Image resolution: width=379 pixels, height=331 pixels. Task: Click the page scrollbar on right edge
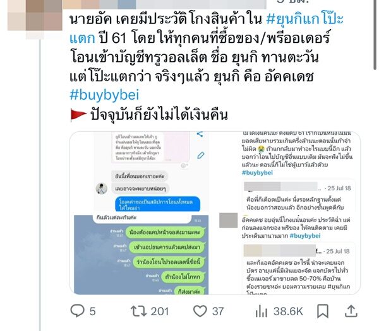tap(375, 34)
